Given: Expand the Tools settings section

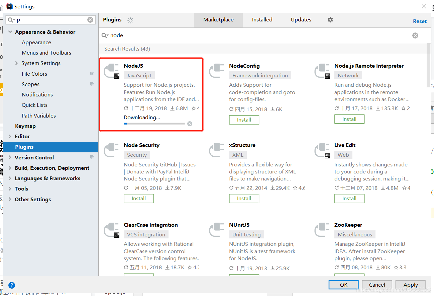Looking at the screenshot, I should (10, 189).
